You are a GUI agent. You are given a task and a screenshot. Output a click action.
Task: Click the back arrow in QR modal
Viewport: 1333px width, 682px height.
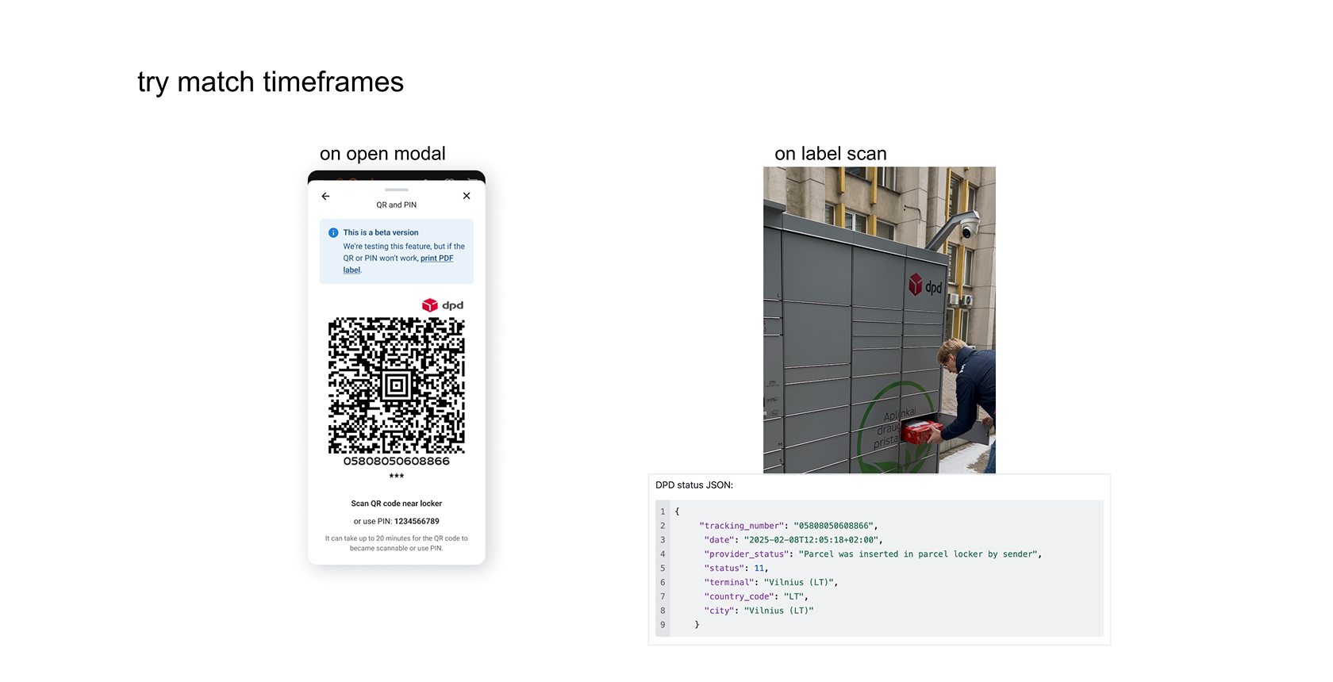tap(325, 196)
